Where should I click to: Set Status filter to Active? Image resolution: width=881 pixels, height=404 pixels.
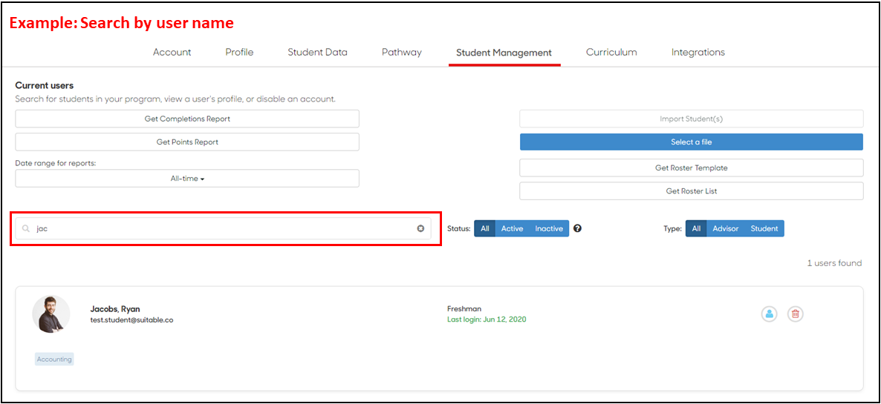tap(512, 228)
